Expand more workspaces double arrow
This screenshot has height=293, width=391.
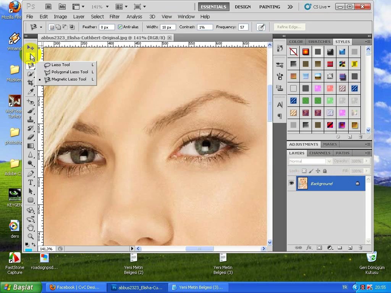(290, 7)
